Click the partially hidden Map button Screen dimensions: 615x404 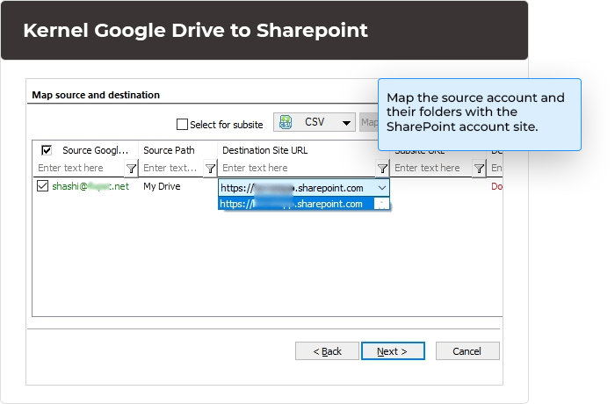tap(369, 122)
